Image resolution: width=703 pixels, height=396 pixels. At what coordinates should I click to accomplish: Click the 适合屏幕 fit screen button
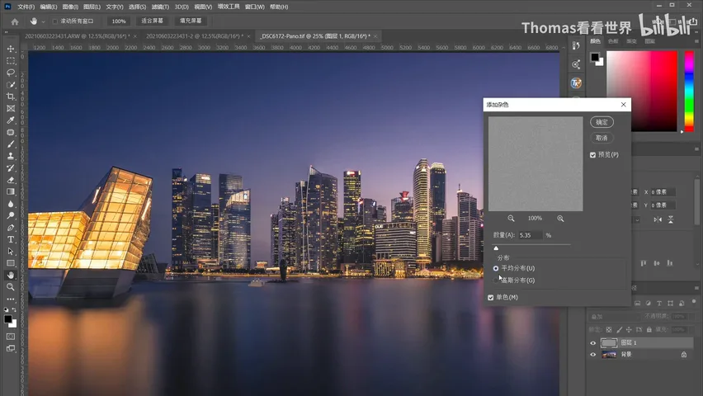[x=153, y=21]
